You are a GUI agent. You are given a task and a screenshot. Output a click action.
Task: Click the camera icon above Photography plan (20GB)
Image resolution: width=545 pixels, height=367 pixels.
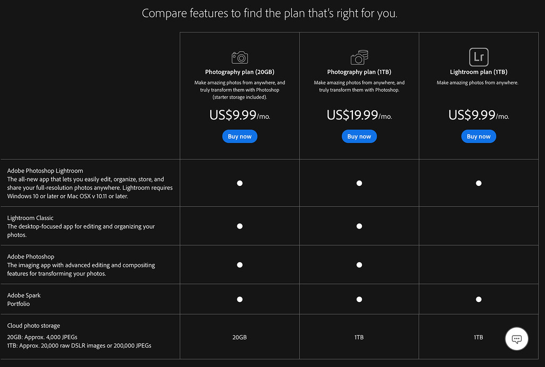pyautogui.click(x=240, y=57)
